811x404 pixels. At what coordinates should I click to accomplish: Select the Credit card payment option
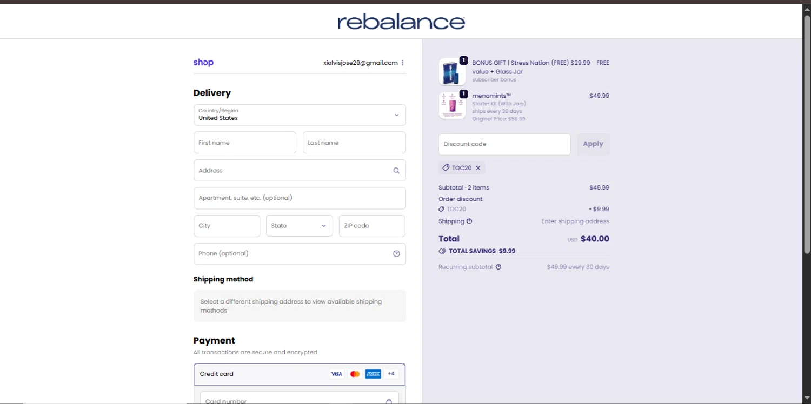[300, 374]
